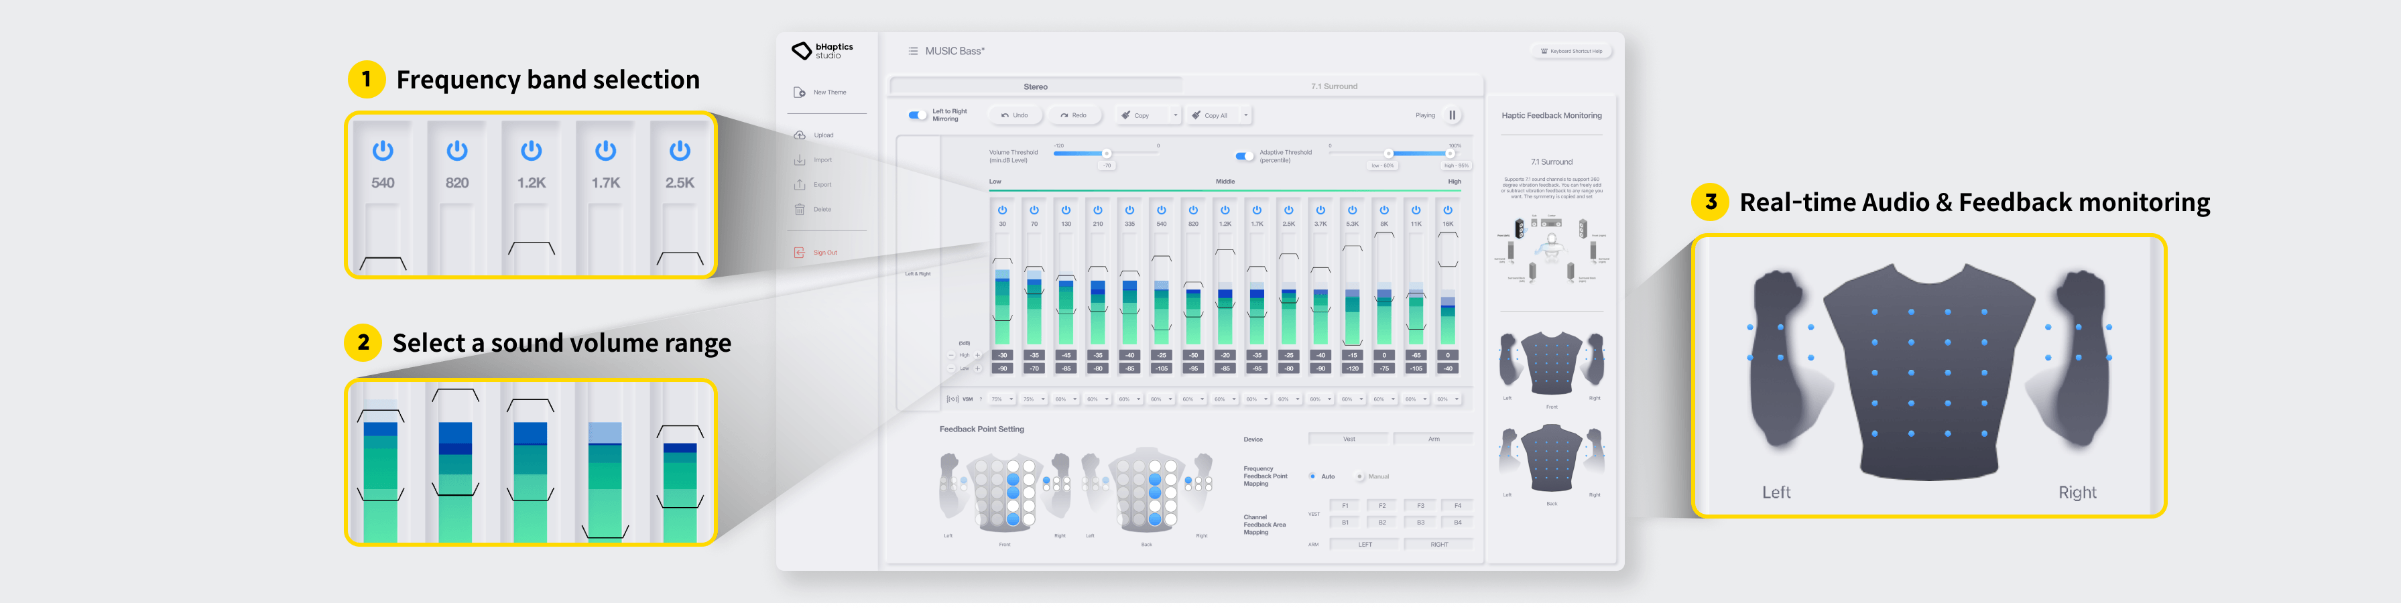Image resolution: width=2401 pixels, height=609 pixels.
Task: Open the hamburger menu beside MUSIC Bass
Action: (912, 51)
